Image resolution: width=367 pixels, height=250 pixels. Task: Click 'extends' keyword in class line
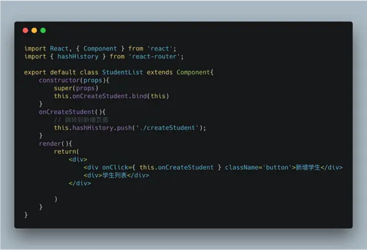pyautogui.click(x=160, y=73)
